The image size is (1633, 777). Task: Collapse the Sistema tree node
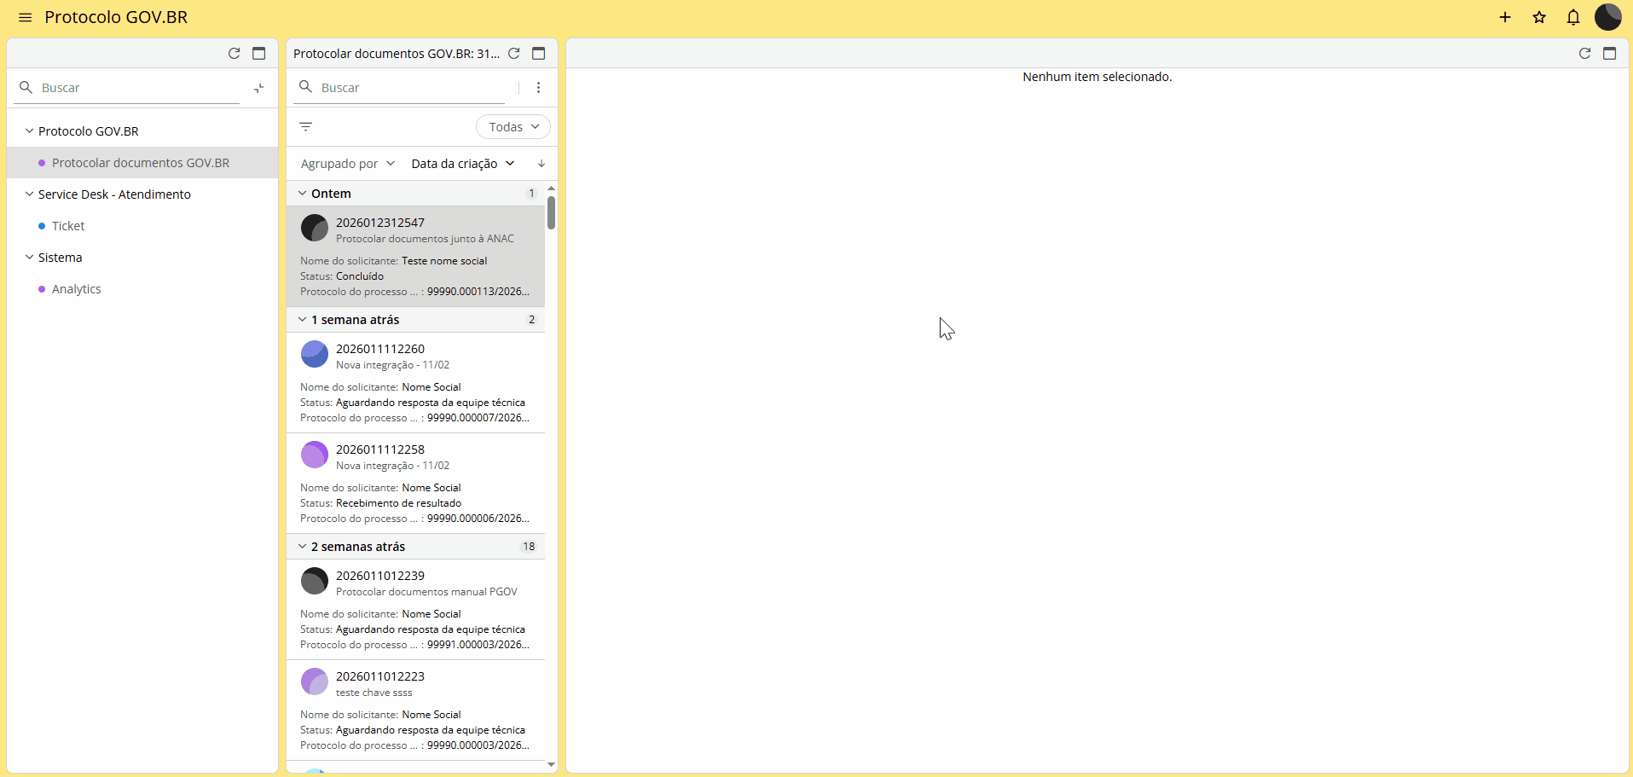click(x=29, y=258)
